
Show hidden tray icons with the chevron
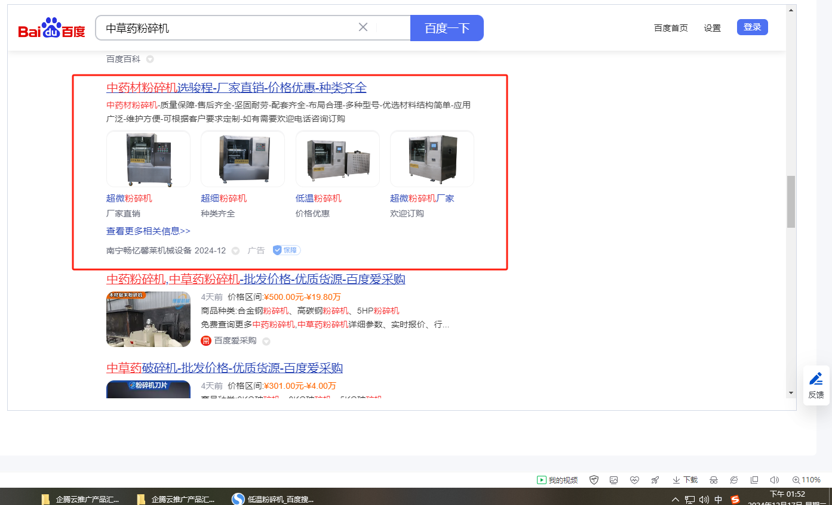pos(676,500)
